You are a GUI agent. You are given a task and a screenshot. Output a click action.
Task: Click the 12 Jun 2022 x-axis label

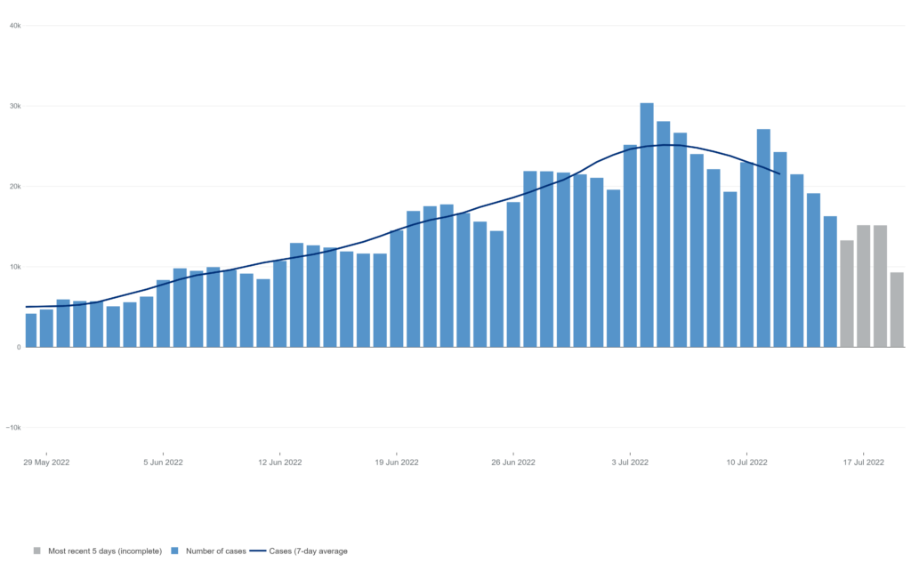coord(280,462)
